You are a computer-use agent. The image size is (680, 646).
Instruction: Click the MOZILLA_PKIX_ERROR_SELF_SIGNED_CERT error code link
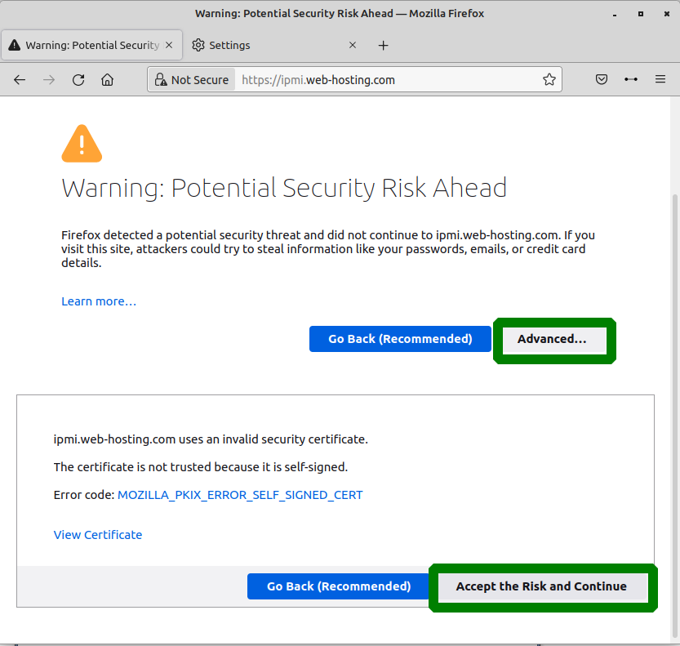(x=240, y=495)
